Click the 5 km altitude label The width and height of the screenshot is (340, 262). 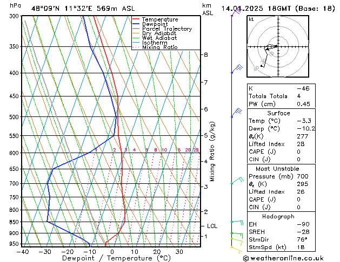tap(205, 135)
